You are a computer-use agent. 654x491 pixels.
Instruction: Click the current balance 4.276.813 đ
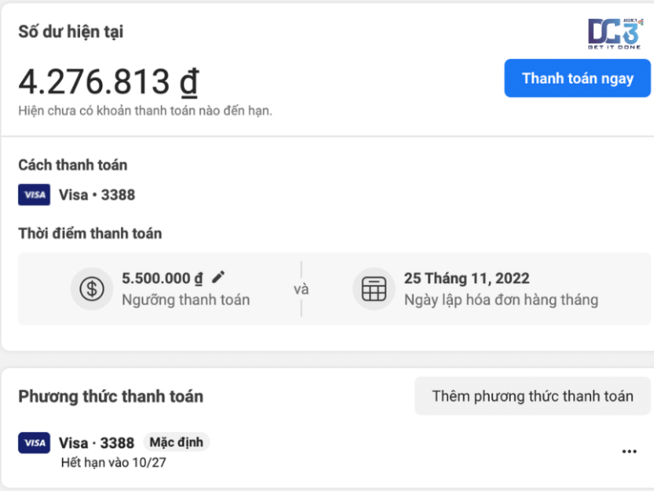coord(108,82)
